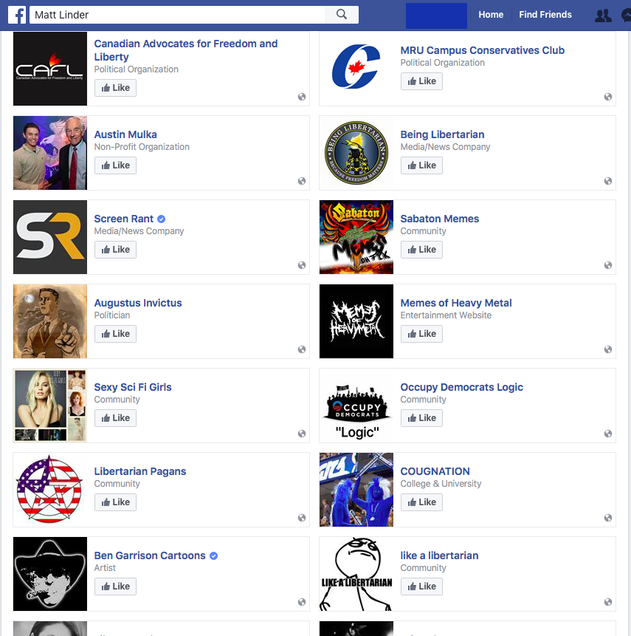Click the like a libertarian meme thumbnail
Screen dimensions: 631x636
356,574
